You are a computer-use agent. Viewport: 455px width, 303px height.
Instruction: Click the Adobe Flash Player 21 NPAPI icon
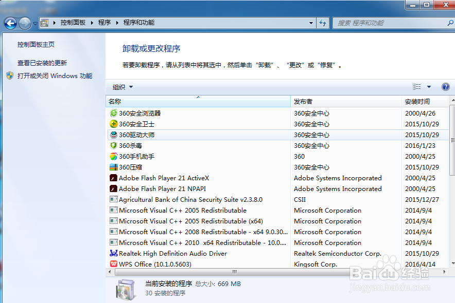113,188
